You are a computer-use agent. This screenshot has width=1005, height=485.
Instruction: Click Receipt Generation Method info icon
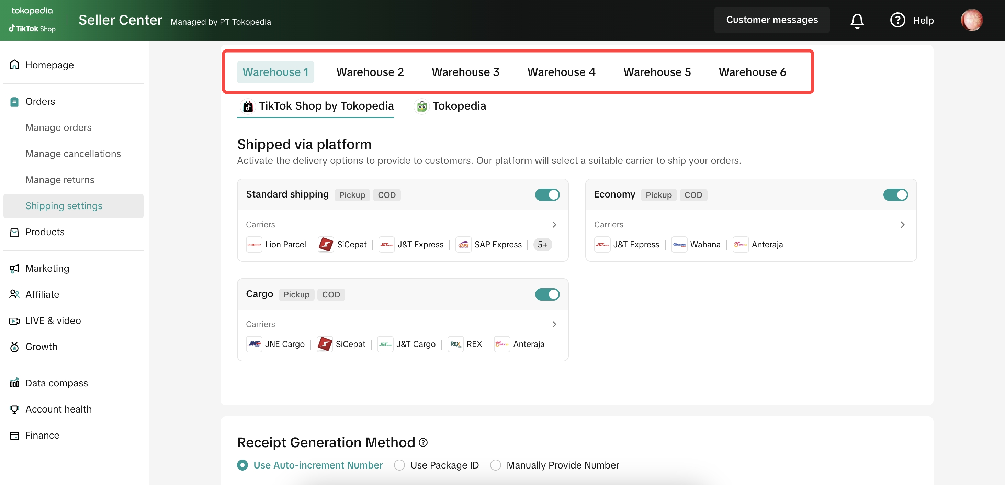(x=423, y=442)
